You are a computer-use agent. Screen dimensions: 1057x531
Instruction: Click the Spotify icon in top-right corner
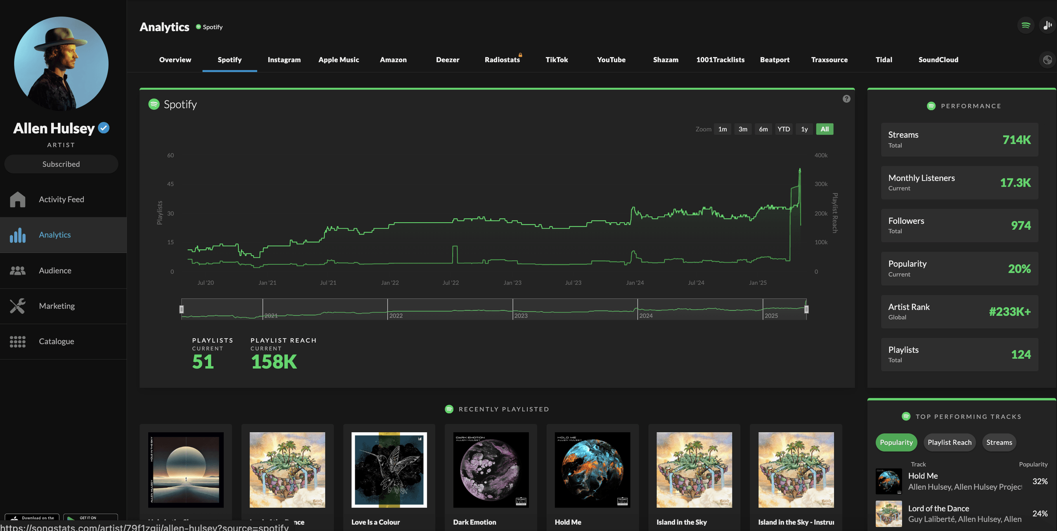(1026, 26)
